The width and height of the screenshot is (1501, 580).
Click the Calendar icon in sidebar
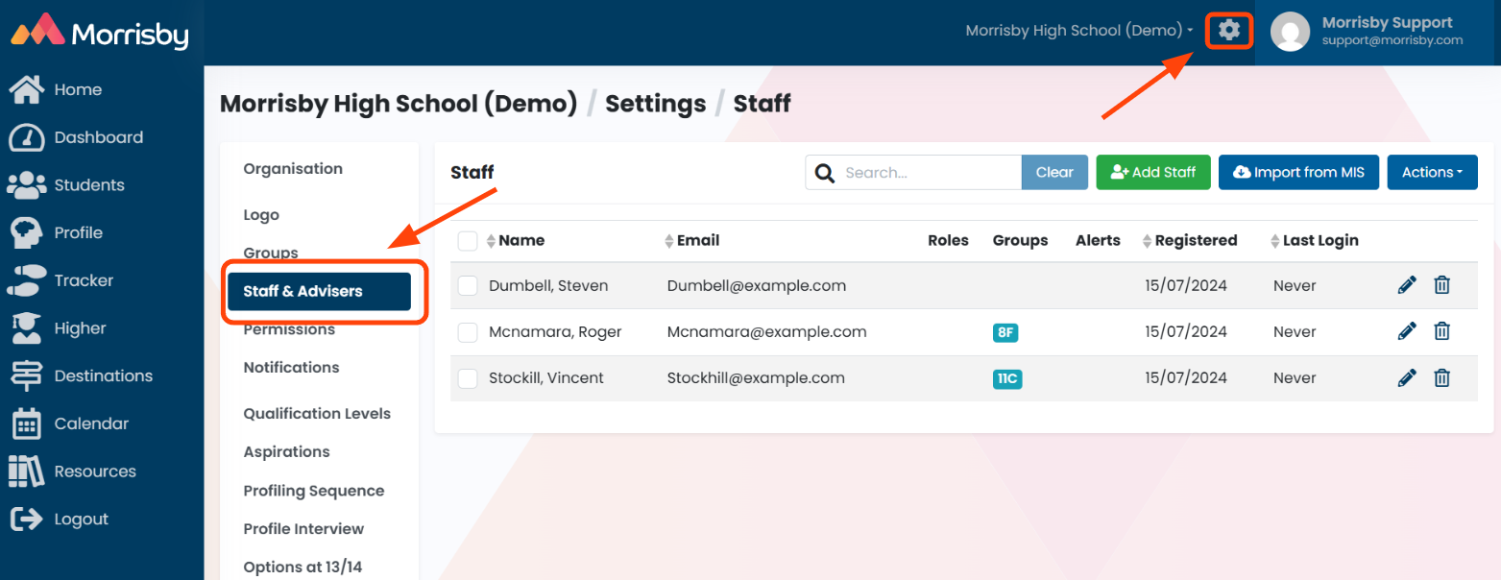26,423
